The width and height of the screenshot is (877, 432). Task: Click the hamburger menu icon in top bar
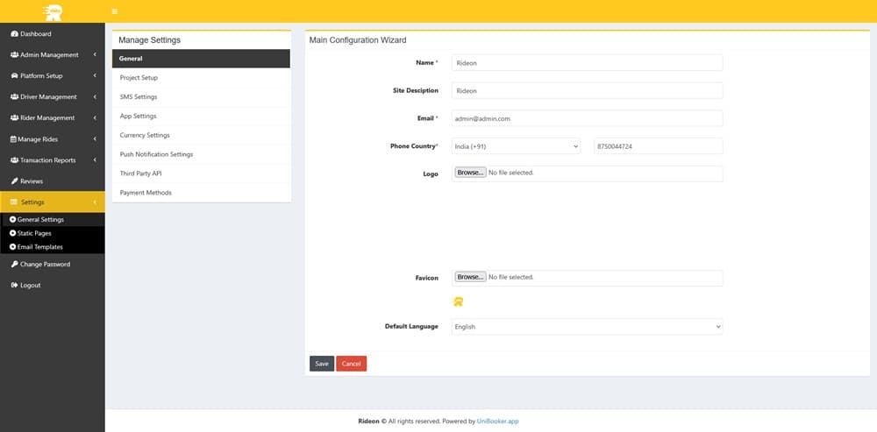click(x=113, y=11)
